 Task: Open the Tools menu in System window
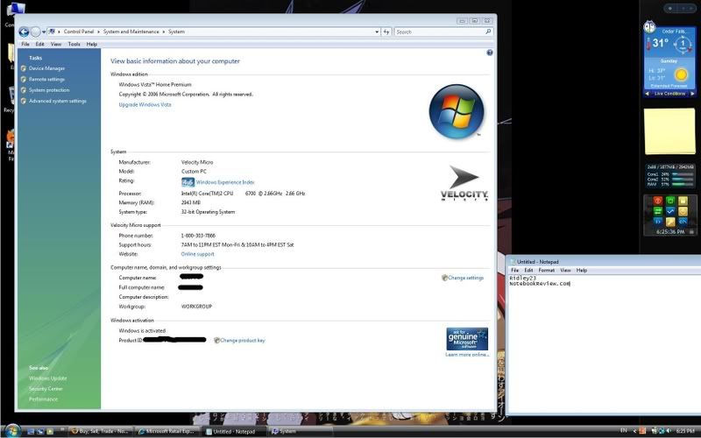(74, 45)
